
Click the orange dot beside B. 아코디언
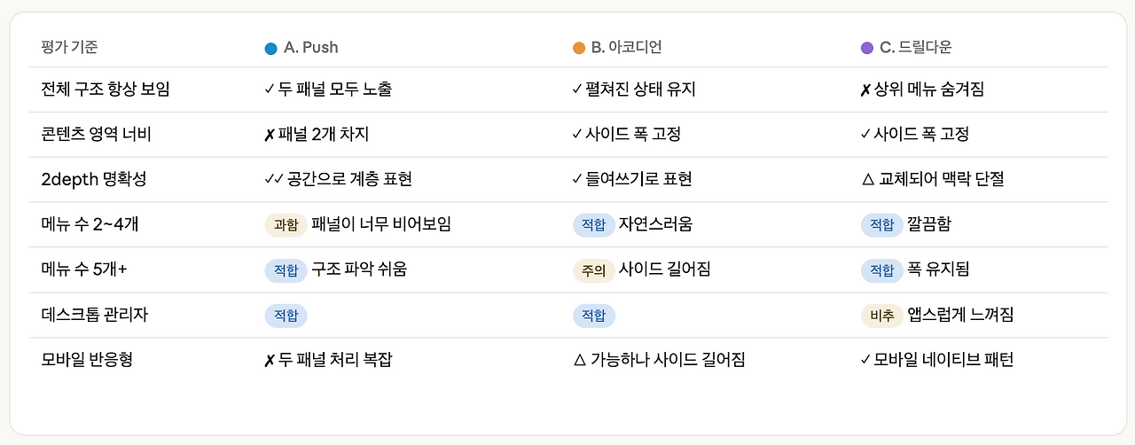tap(579, 48)
